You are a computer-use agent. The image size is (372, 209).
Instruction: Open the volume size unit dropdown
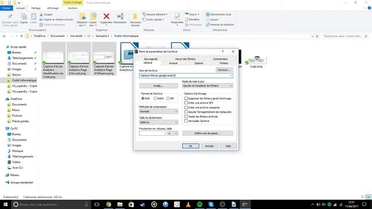coord(173,134)
